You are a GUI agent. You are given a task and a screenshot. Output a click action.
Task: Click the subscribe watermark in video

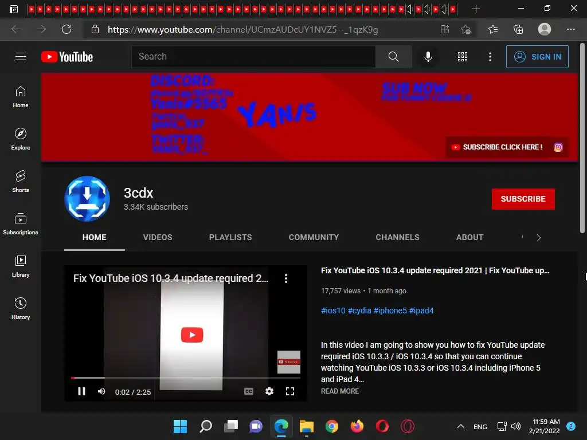pyautogui.click(x=289, y=362)
